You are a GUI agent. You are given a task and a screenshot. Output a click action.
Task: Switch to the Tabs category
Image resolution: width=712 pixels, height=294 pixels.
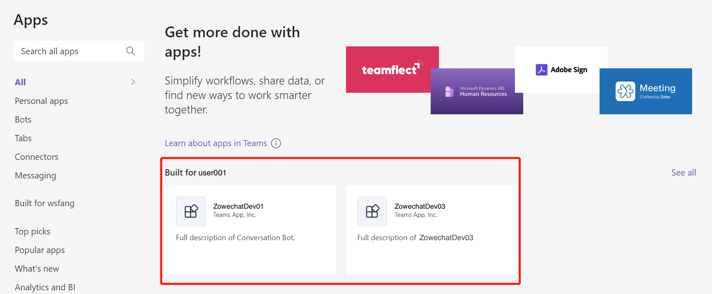[23, 138]
